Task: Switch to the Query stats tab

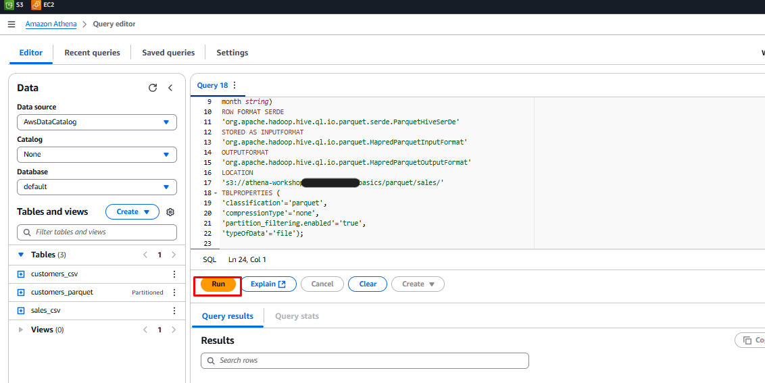Action: (x=297, y=316)
